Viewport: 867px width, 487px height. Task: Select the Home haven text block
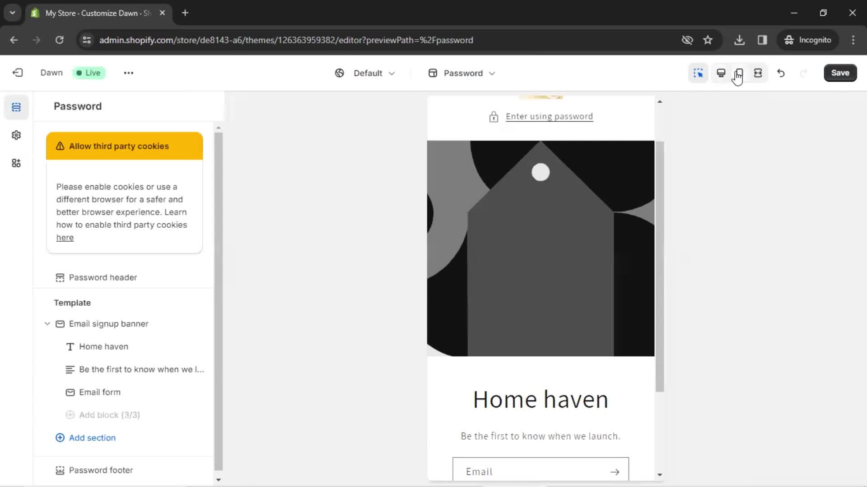(103, 346)
